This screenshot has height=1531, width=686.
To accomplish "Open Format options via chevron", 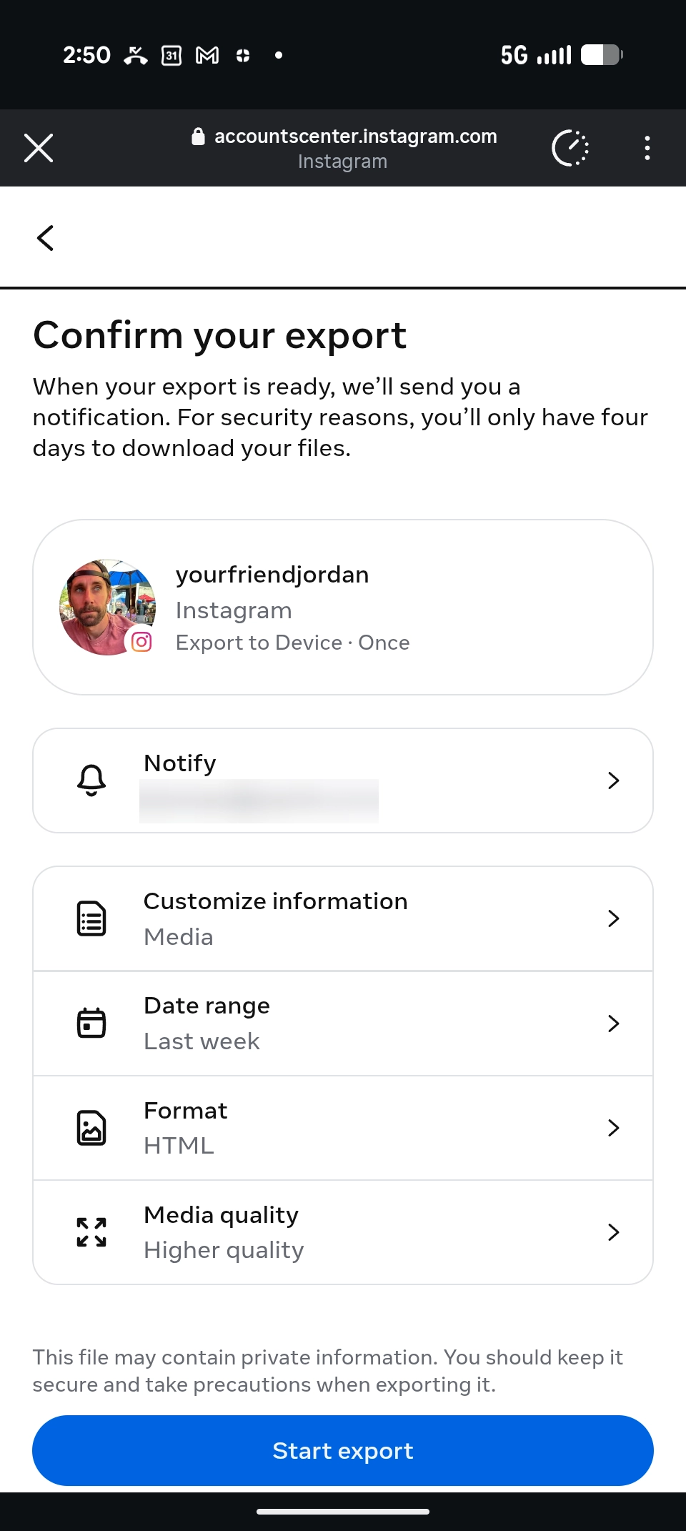I will click(x=613, y=1128).
